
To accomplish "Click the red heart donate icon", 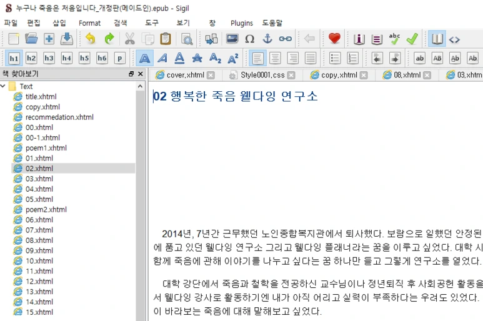I will (x=334, y=39).
